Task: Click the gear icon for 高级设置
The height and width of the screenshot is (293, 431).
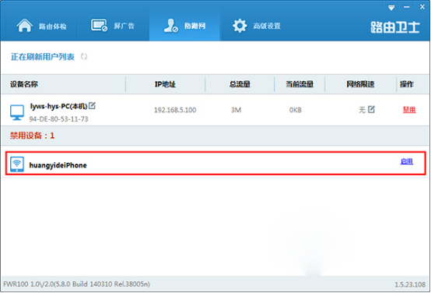Action: click(240, 26)
